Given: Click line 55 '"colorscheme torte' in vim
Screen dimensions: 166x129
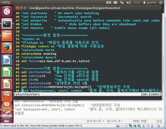Looking at the screenshot, I should [x=38, y=50].
